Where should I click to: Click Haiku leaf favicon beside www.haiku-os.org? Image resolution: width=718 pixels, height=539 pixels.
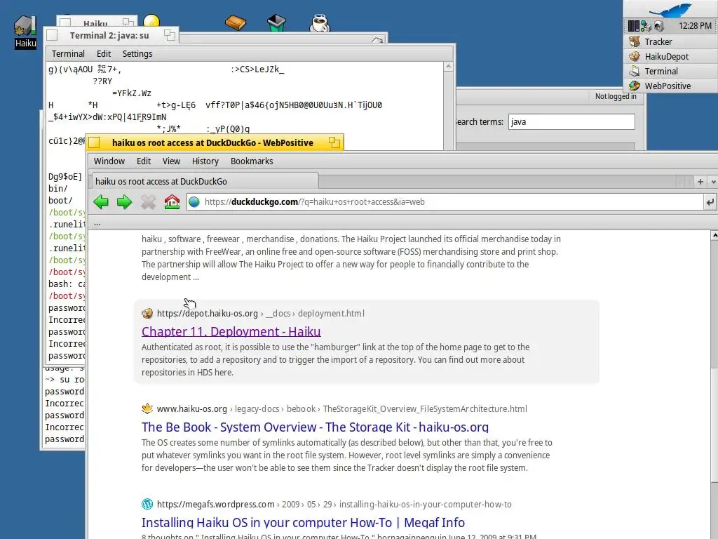[147, 408]
